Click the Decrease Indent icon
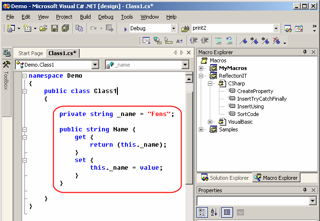 coord(194,41)
